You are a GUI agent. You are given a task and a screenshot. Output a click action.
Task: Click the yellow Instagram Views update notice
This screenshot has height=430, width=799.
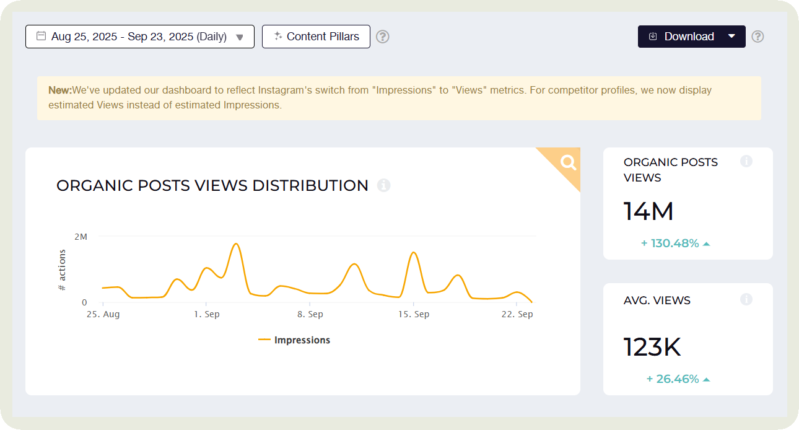point(399,98)
